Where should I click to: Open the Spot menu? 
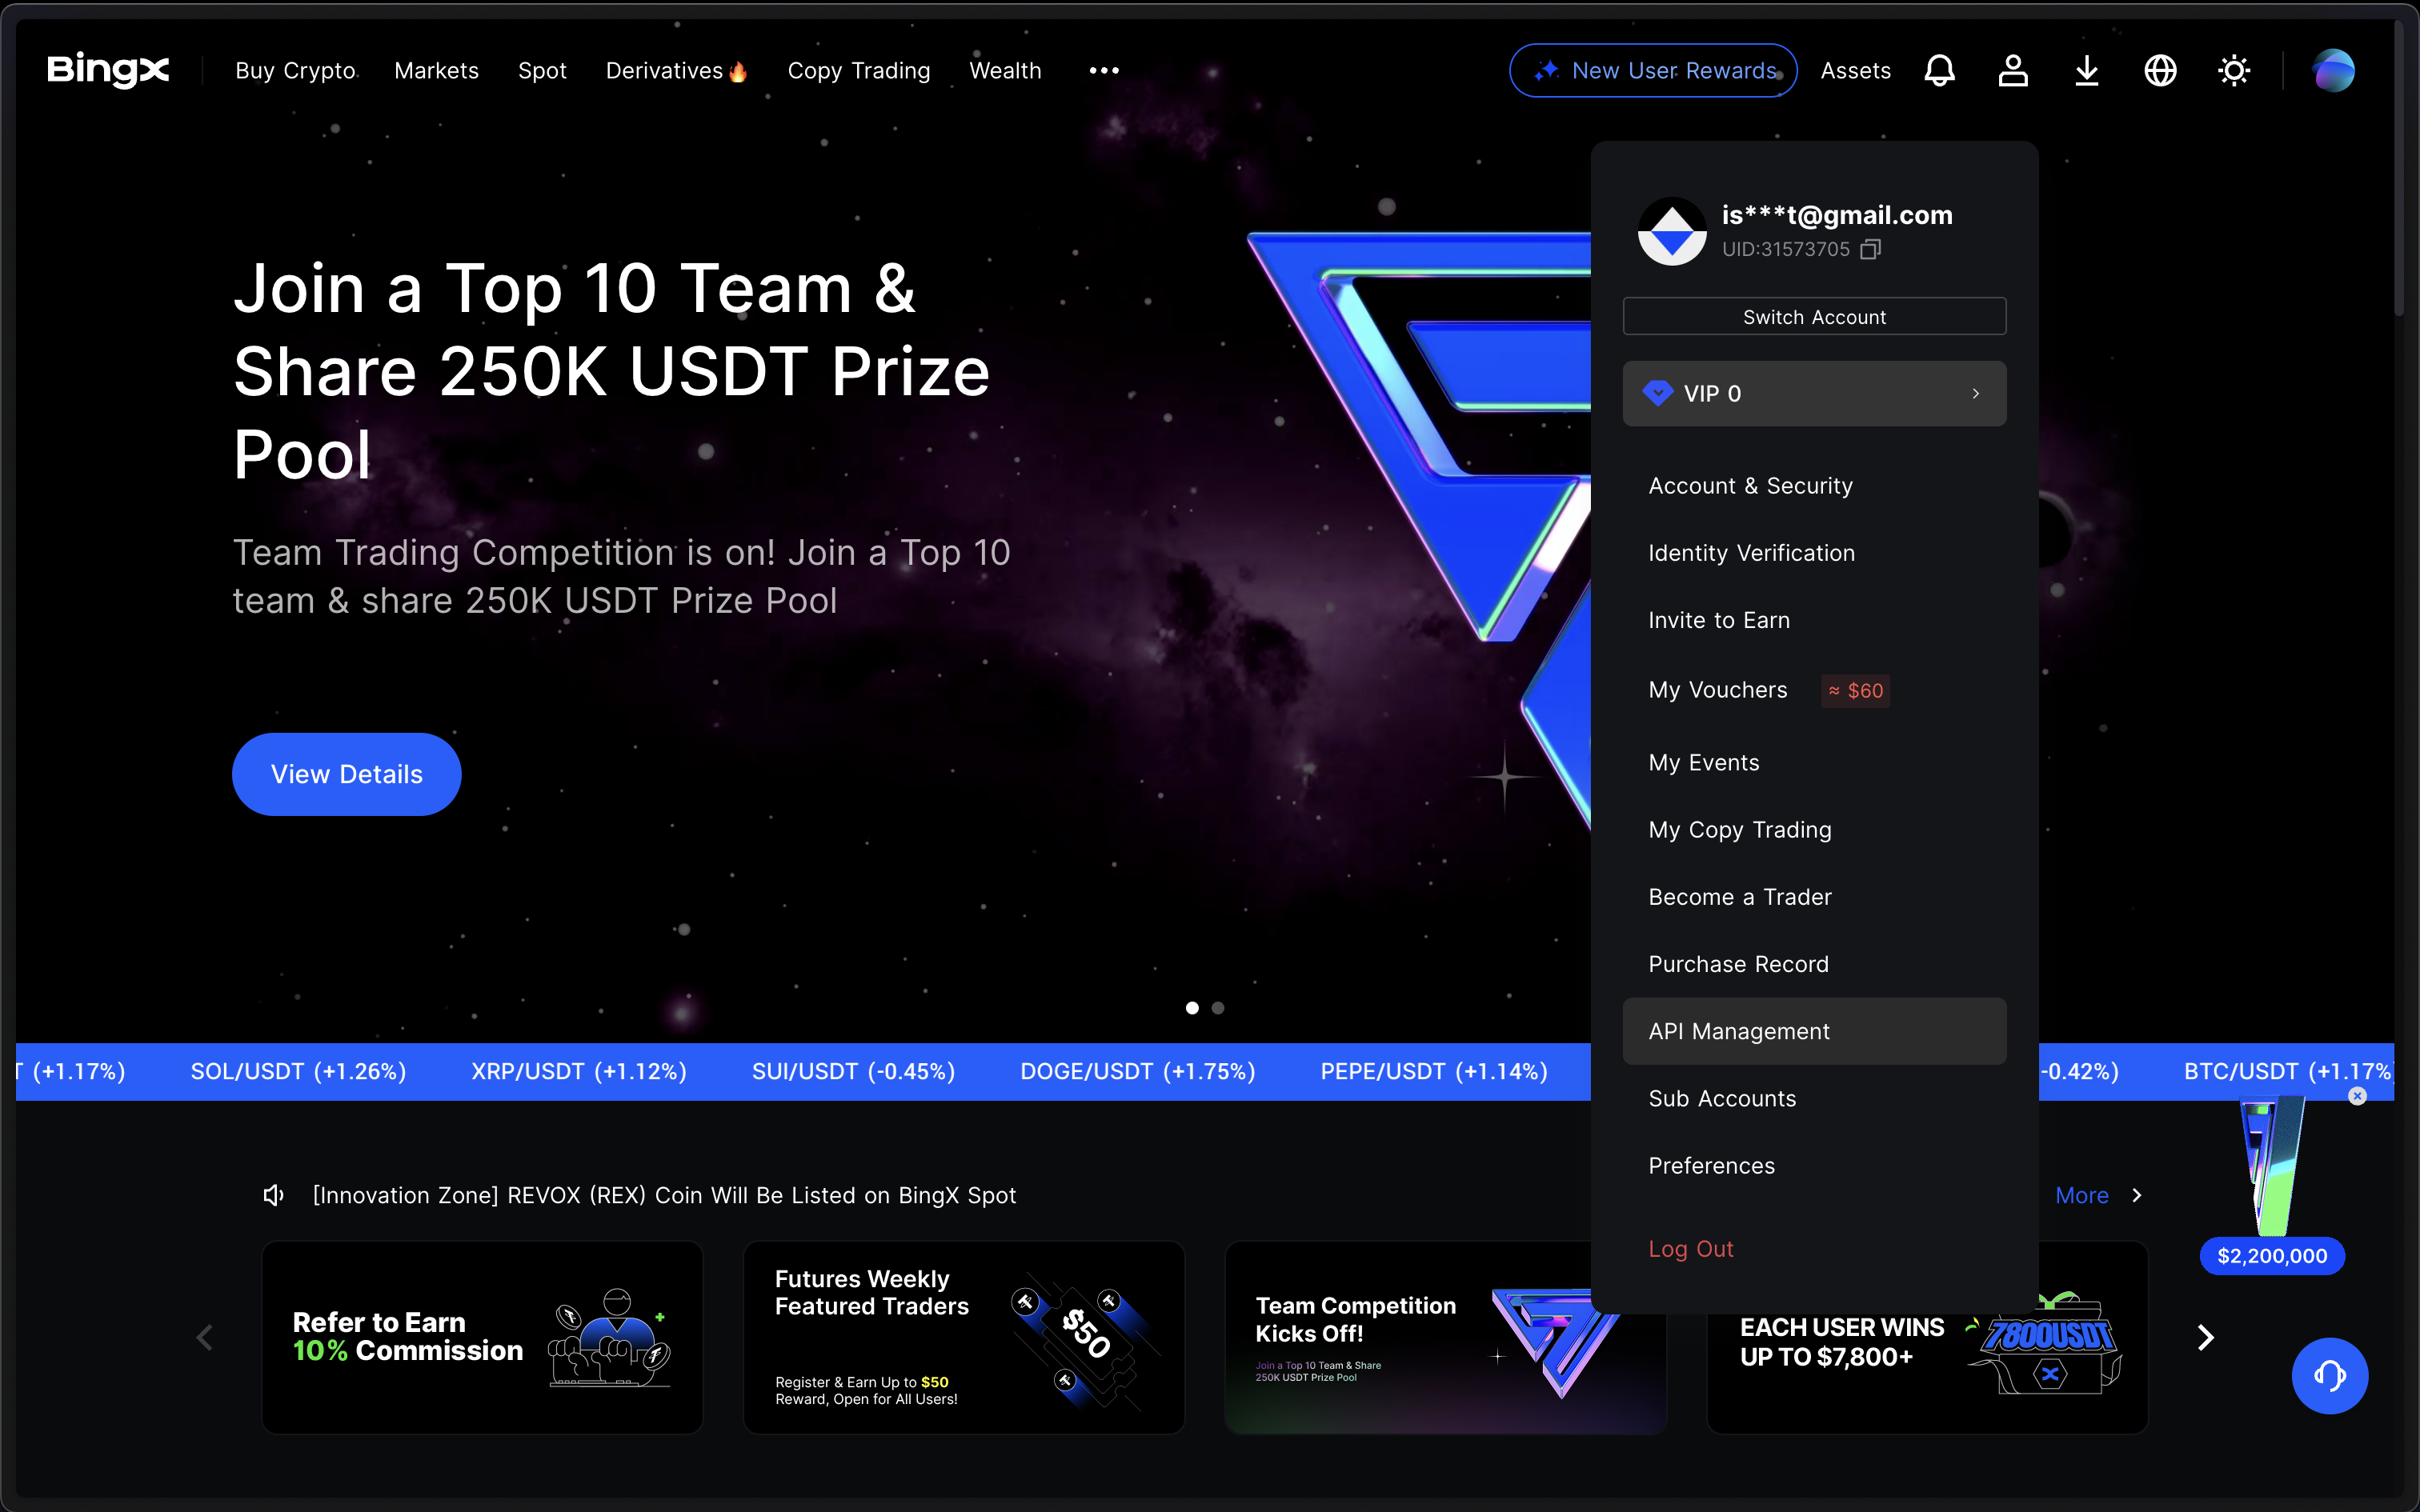[542, 70]
